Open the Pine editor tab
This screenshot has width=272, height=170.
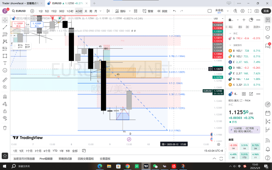tap(46, 159)
